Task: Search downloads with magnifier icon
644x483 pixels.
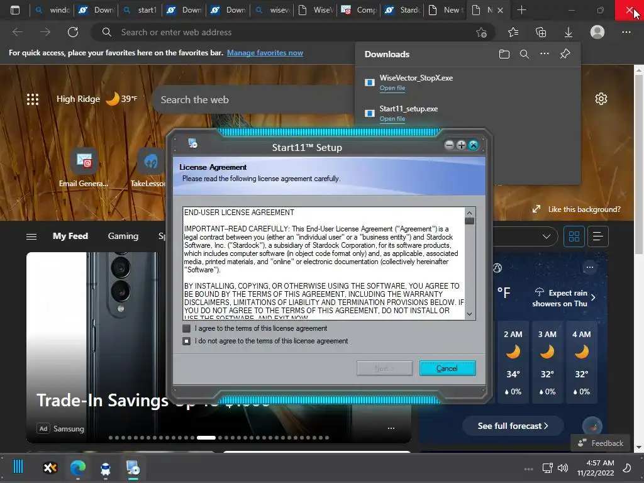Action: point(524,54)
